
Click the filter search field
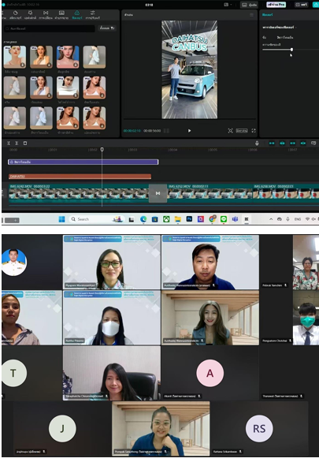coord(50,28)
